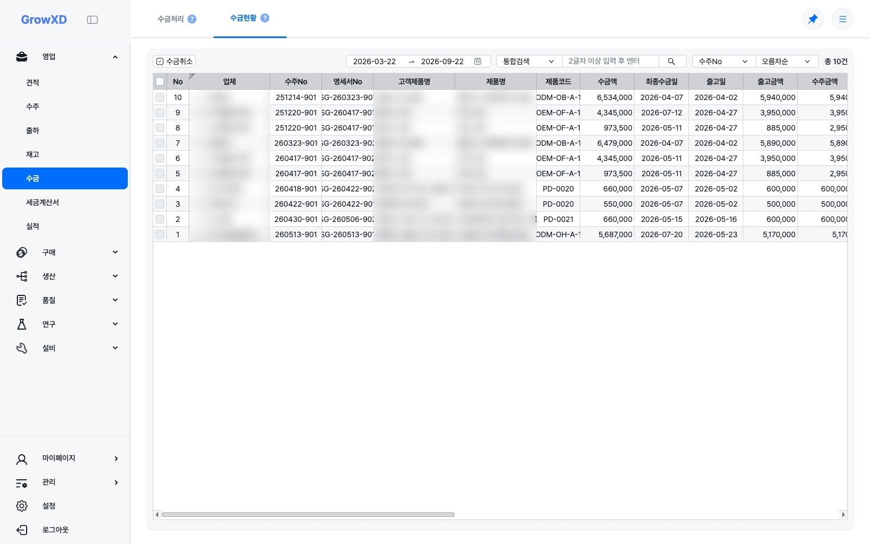Screen dimensions: 870x544
Task: Click the 마이페이지 user icon
Action: [x=22, y=459]
